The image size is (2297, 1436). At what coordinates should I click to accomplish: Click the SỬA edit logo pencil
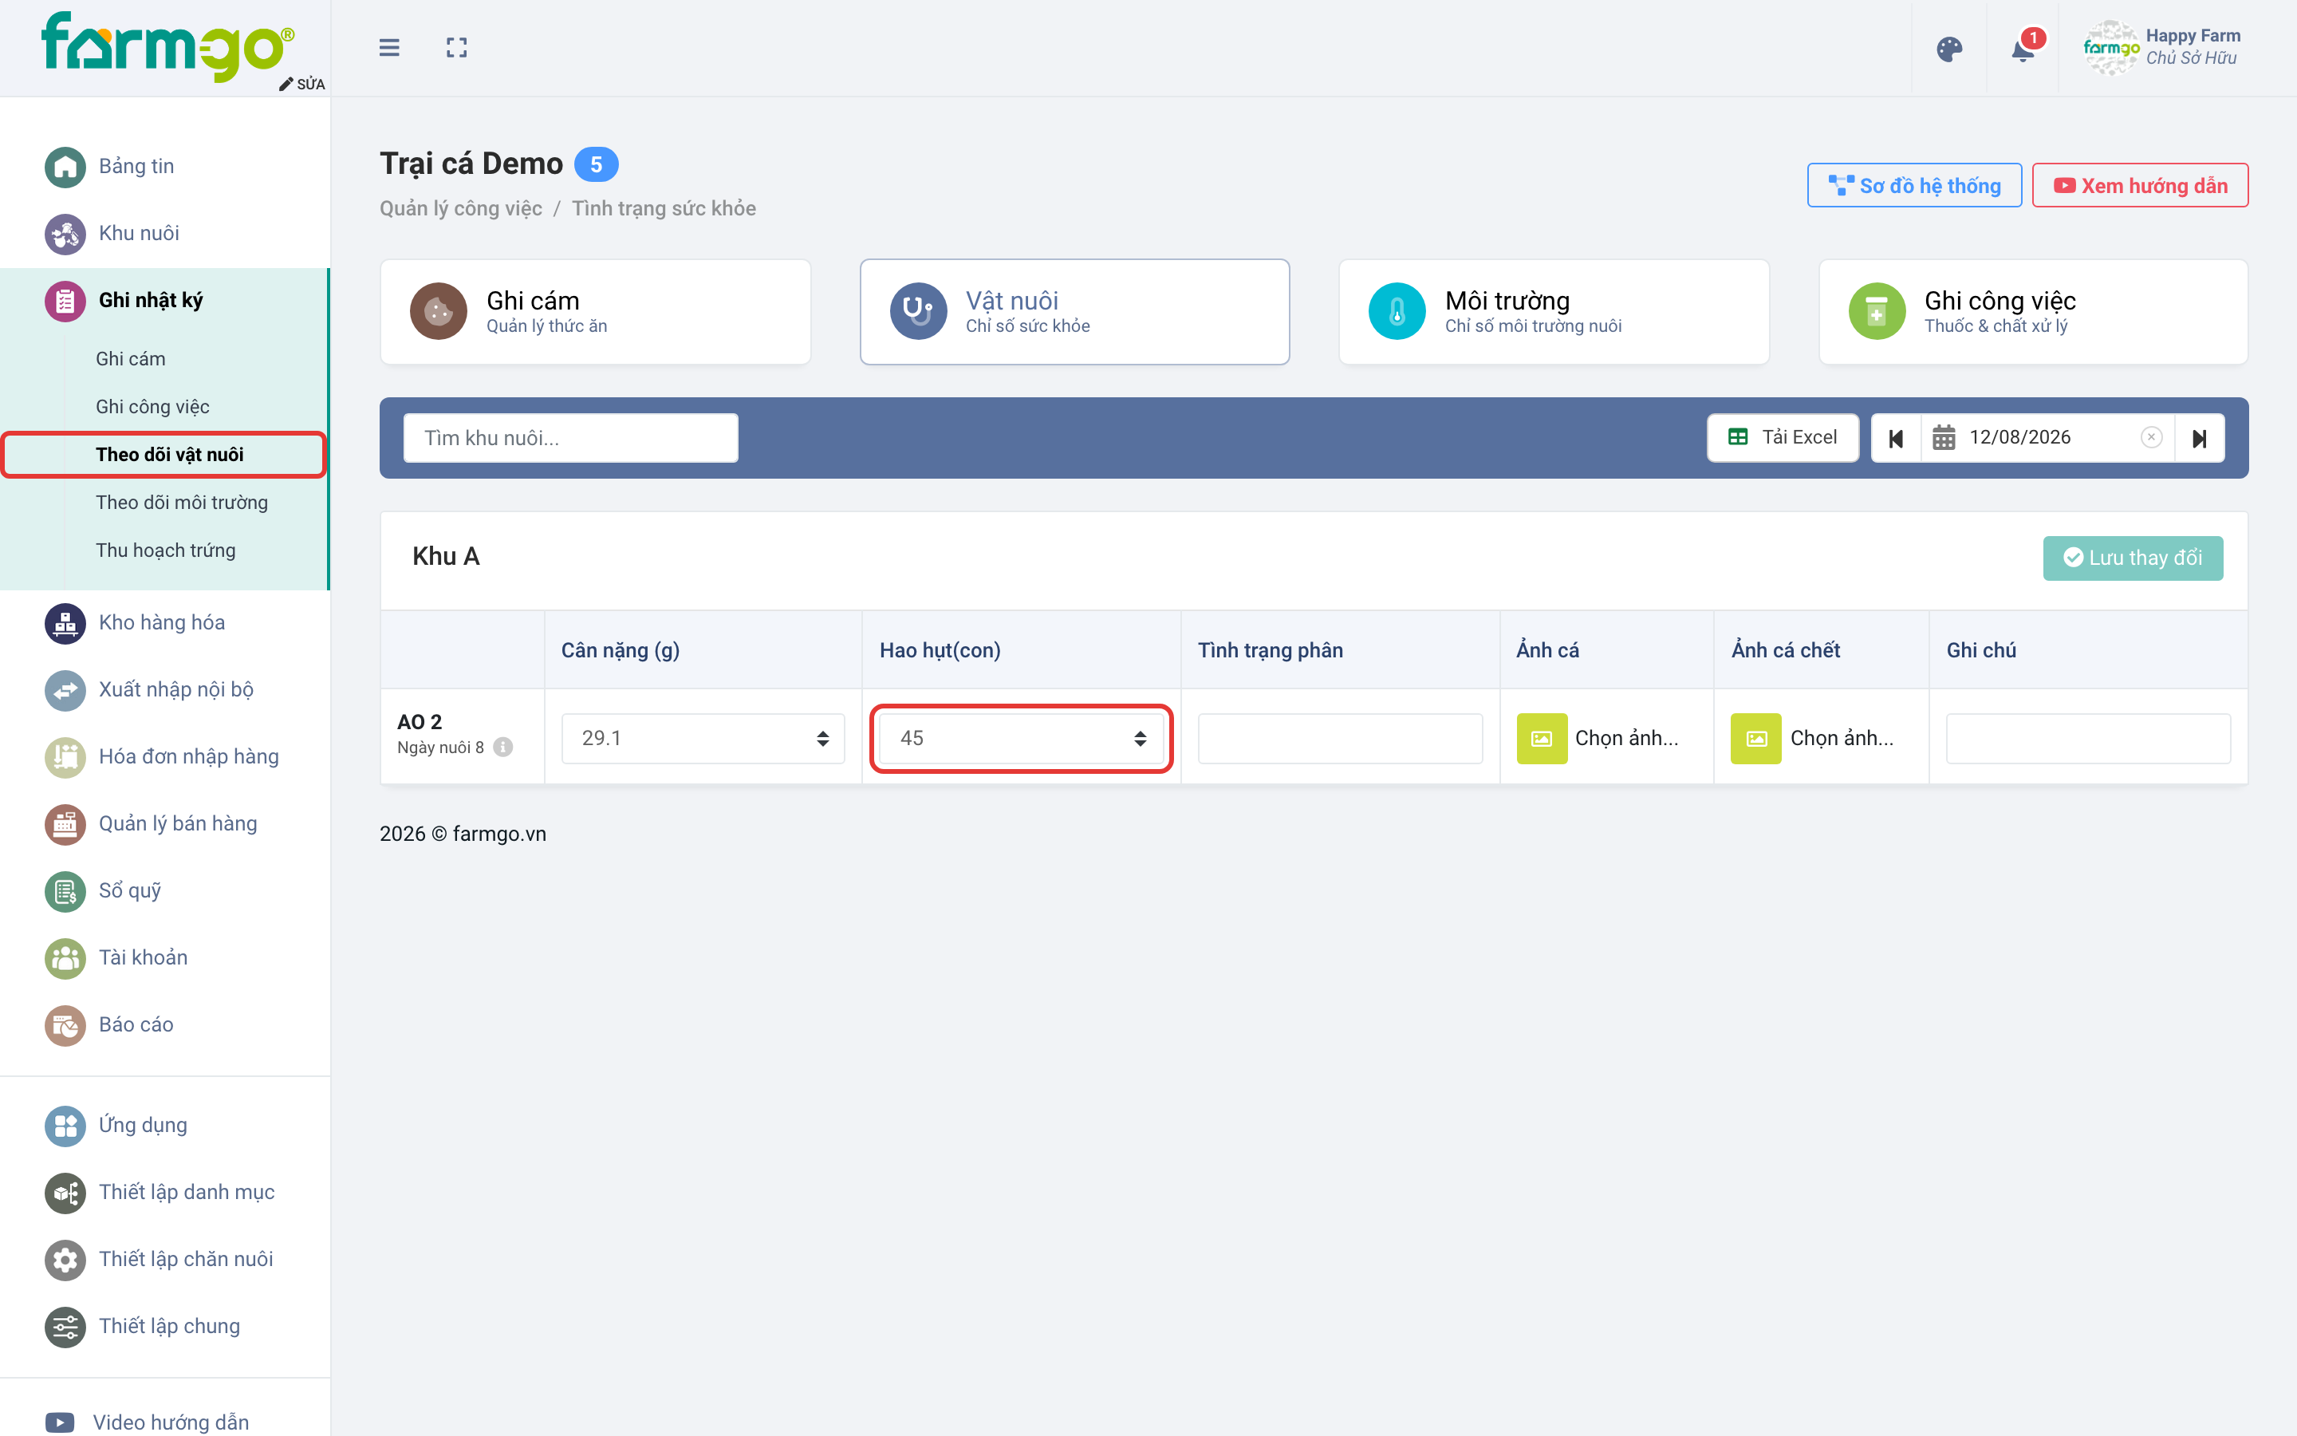coord(301,84)
